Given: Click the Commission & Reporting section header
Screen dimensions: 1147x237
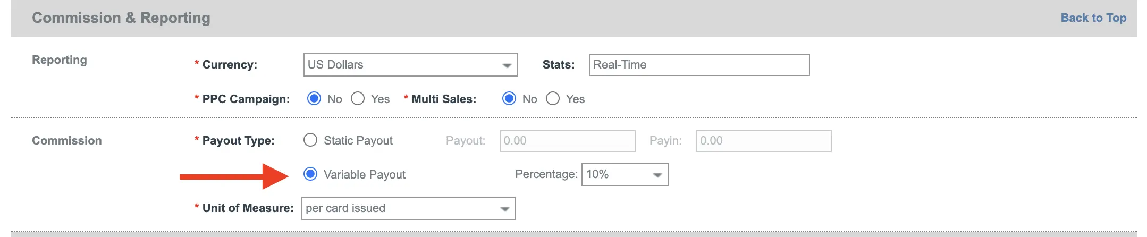Looking at the screenshot, I should click(x=121, y=18).
